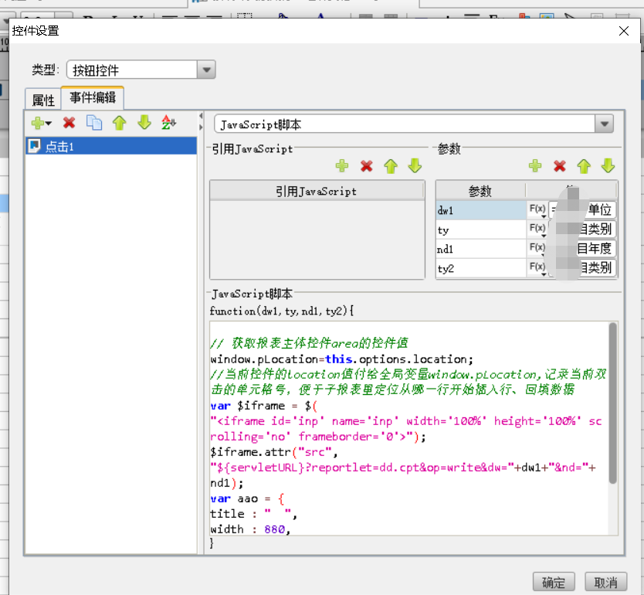
Task: Open the JavaScript脚本 event type dropdown
Action: (x=604, y=124)
